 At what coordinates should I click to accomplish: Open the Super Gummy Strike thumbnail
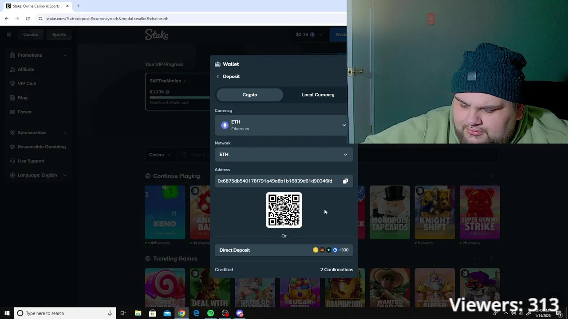[x=480, y=212]
